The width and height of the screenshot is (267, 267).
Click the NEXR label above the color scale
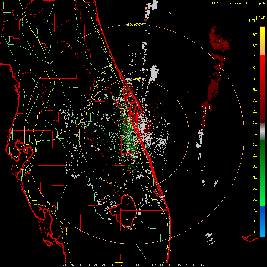(x=260, y=18)
